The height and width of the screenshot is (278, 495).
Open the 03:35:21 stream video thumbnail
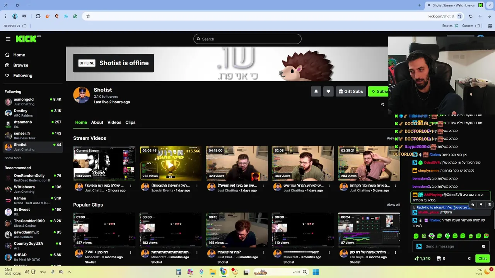click(369, 163)
